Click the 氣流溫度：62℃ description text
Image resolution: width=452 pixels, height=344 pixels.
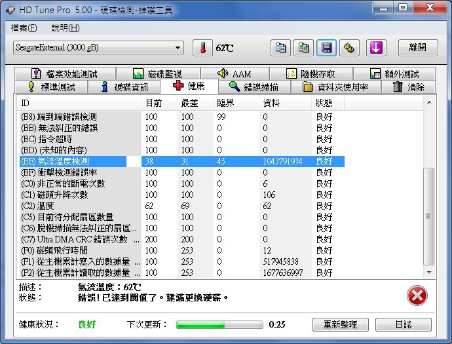click(x=109, y=287)
